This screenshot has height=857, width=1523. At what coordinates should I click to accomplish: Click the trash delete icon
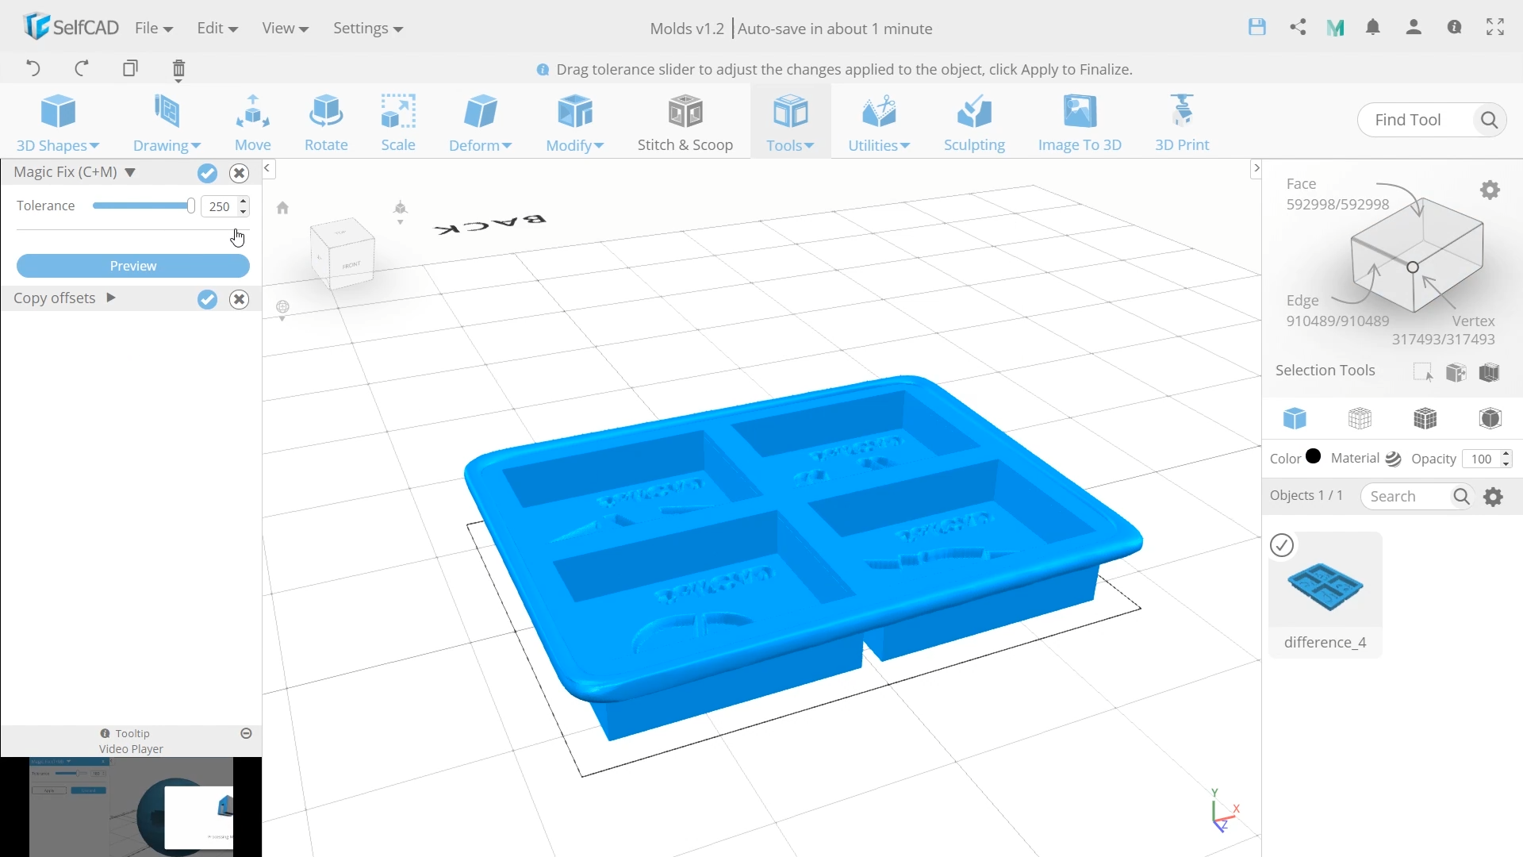178,70
